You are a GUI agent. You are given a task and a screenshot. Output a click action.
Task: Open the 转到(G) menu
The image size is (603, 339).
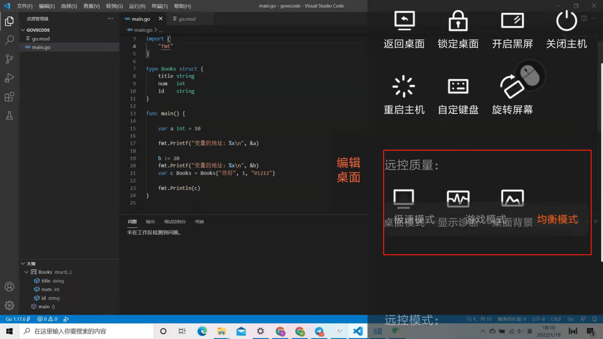click(x=114, y=6)
